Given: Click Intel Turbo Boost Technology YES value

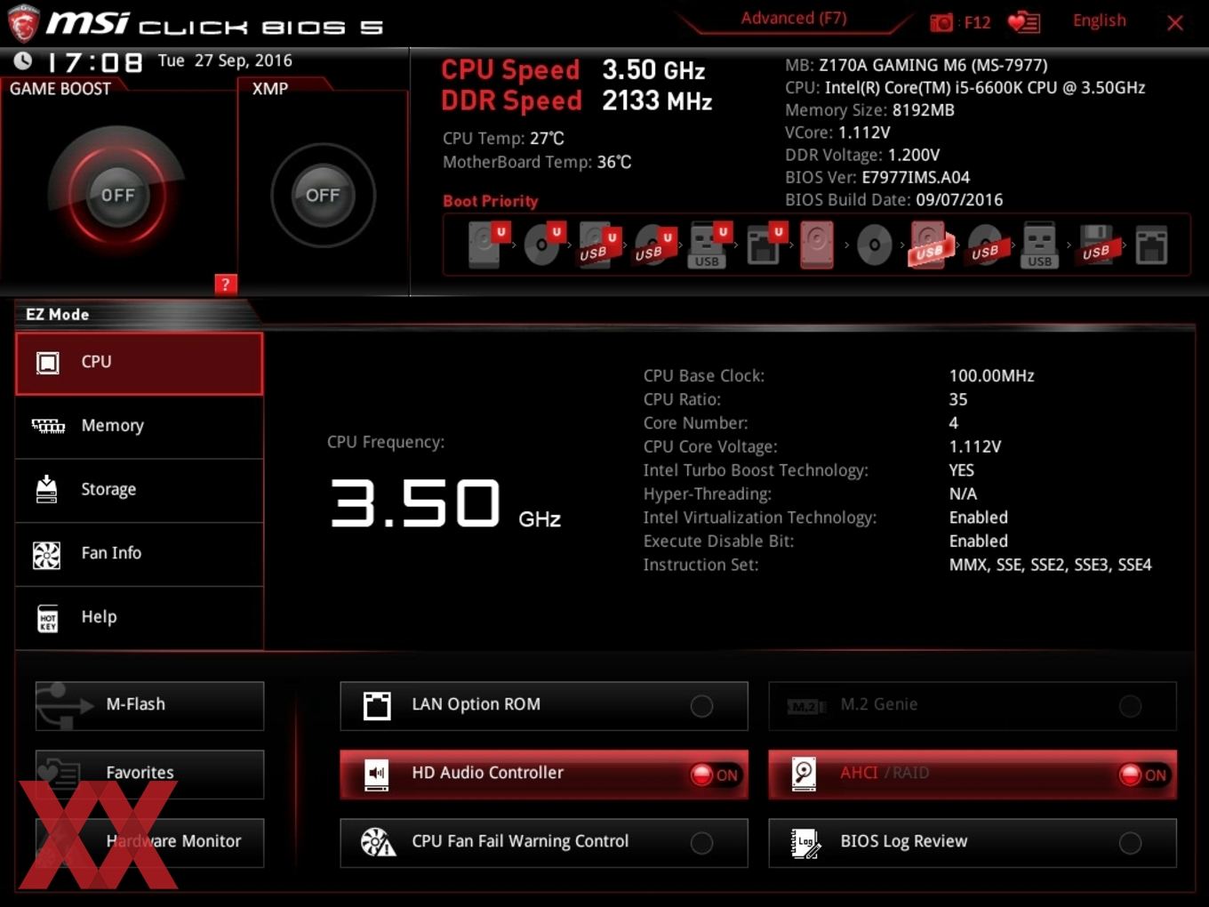Looking at the screenshot, I should click(962, 470).
